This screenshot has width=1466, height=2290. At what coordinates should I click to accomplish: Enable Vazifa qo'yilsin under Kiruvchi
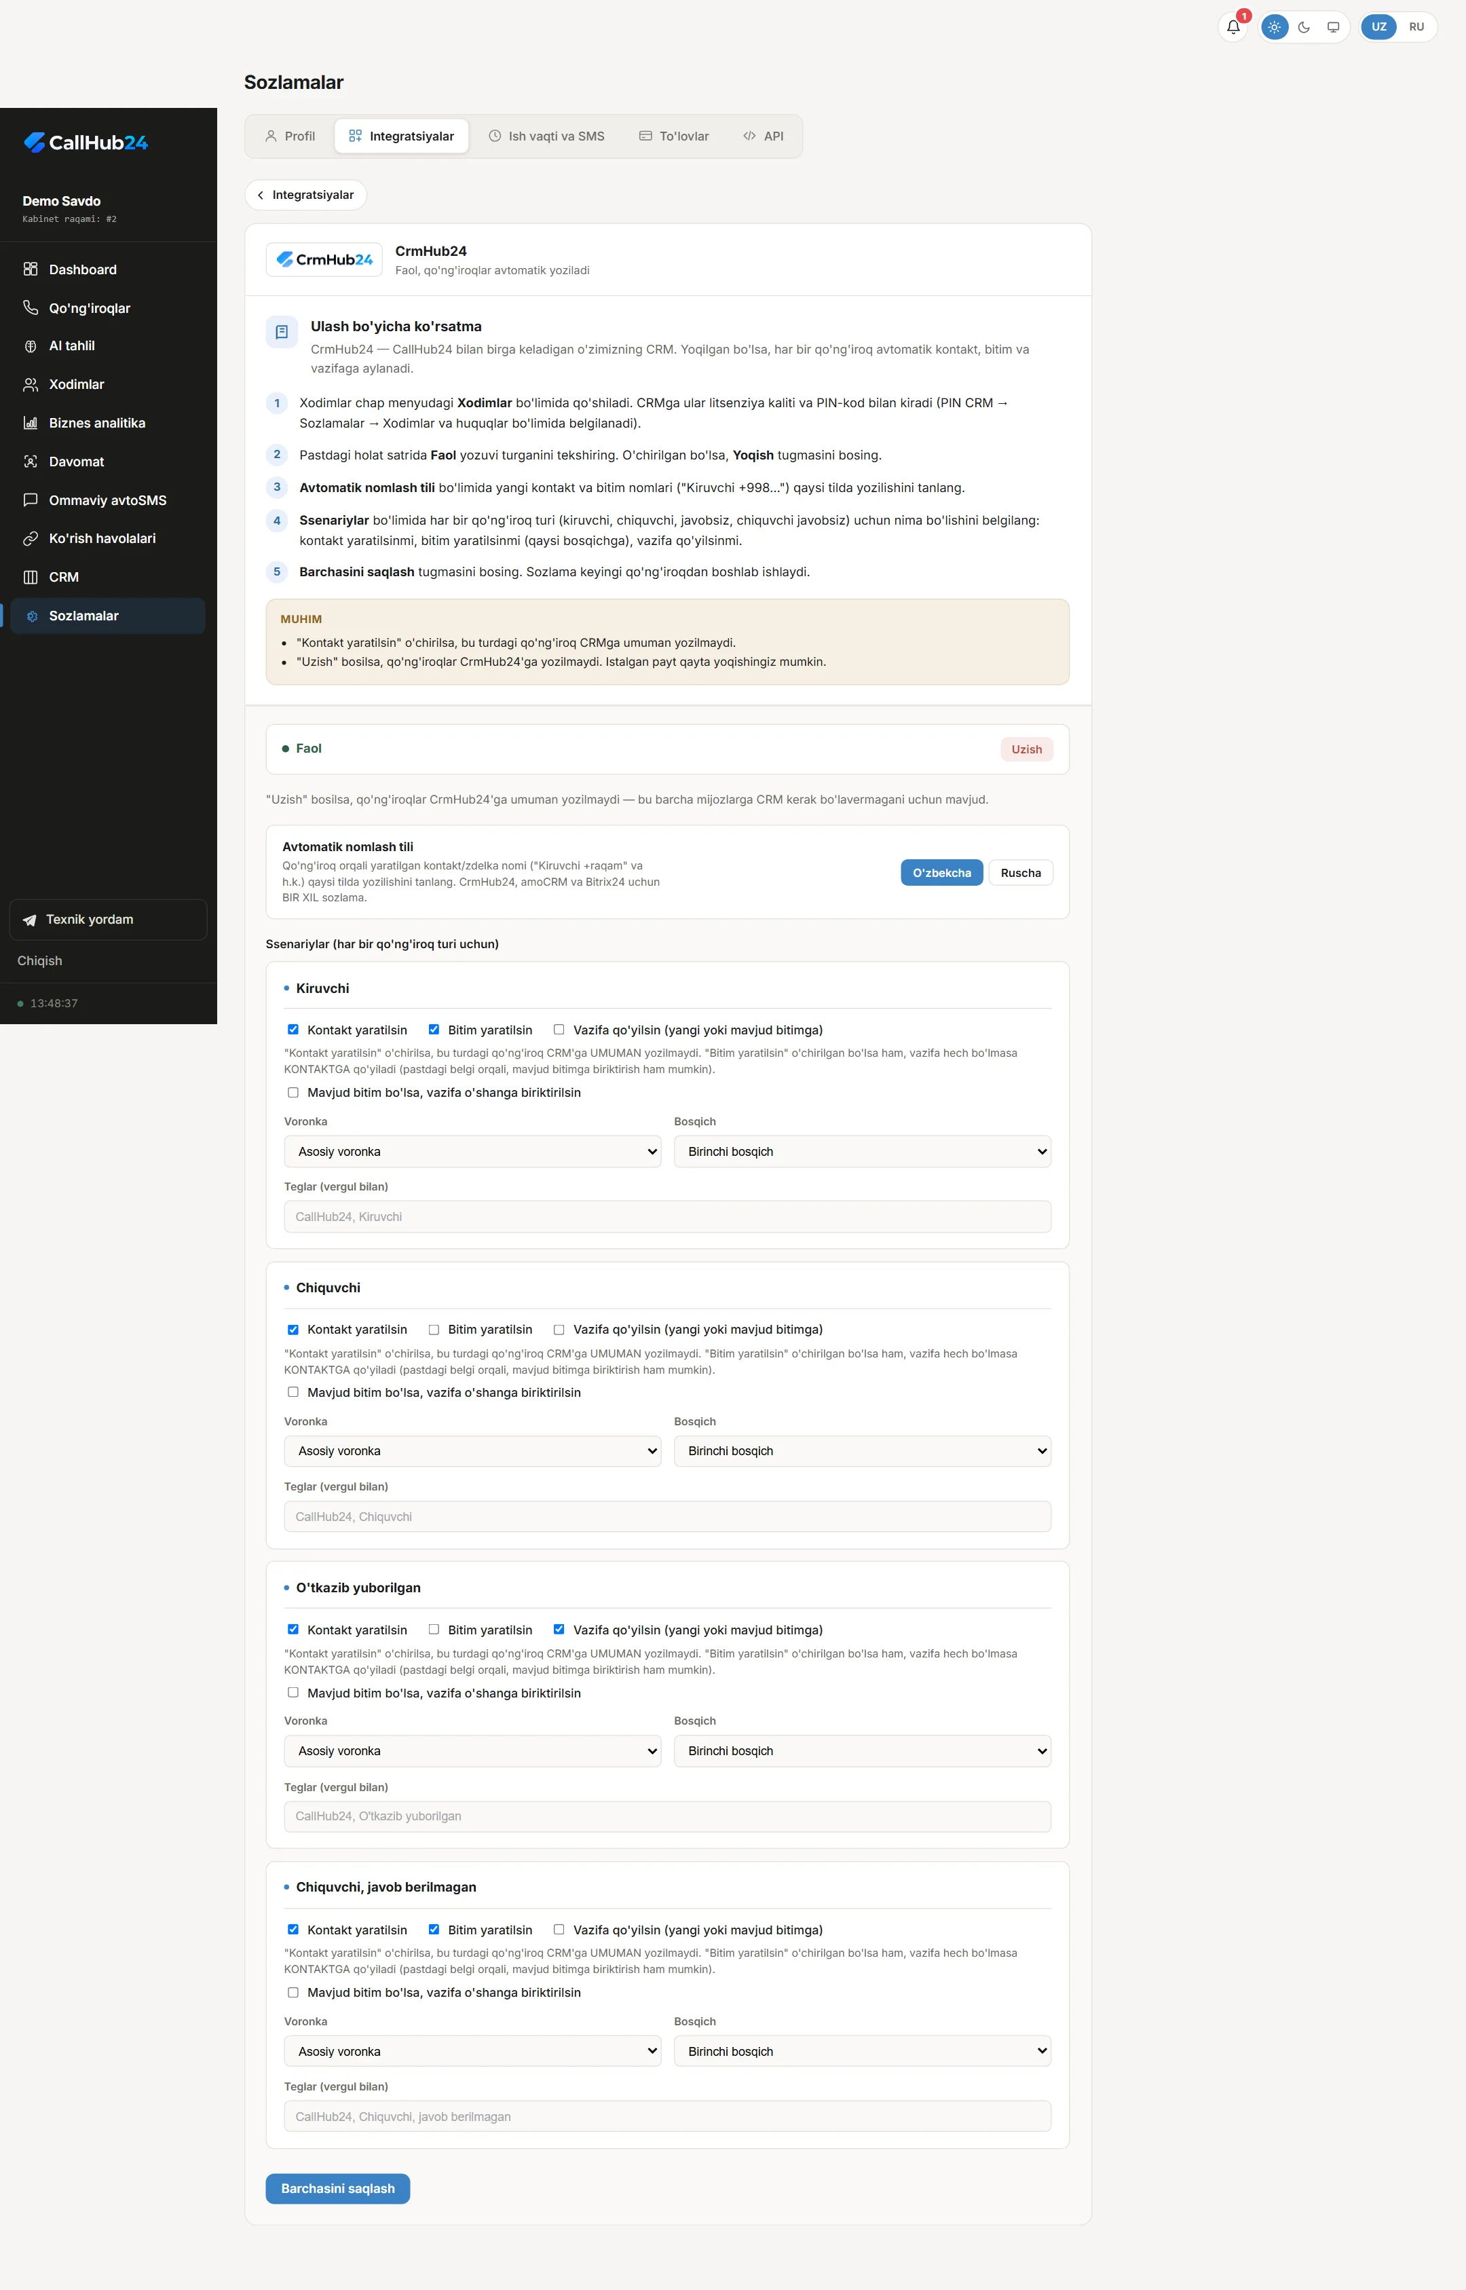coord(559,1029)
